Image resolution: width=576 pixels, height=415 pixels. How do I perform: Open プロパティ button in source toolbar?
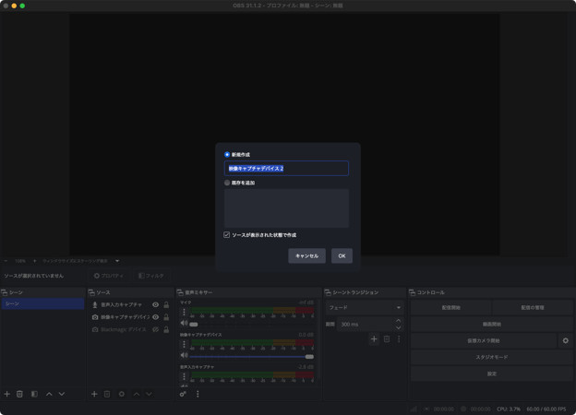click(x=109, y=276)
